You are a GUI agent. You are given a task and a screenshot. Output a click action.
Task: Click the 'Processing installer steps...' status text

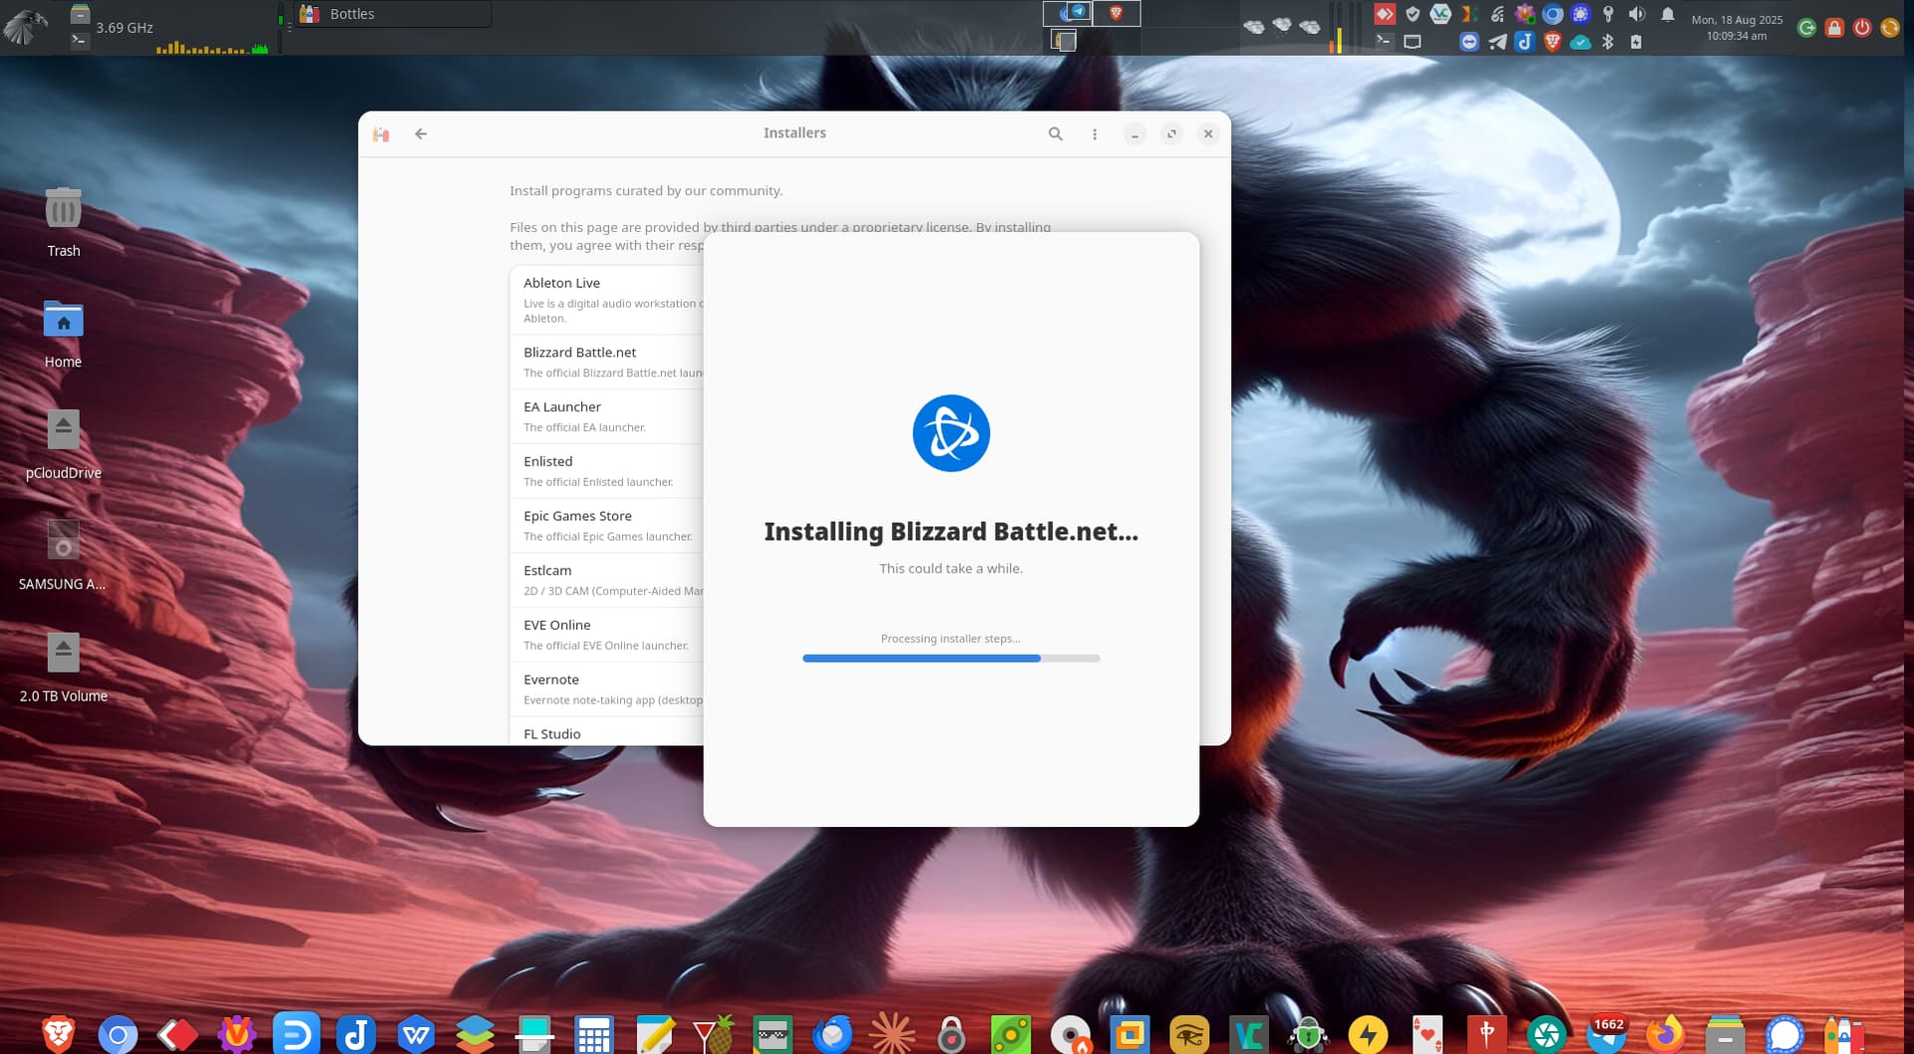(x=951, y=639)
